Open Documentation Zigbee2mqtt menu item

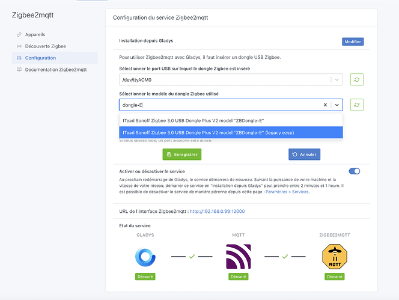pyautogui.click(x=55, y=70)
